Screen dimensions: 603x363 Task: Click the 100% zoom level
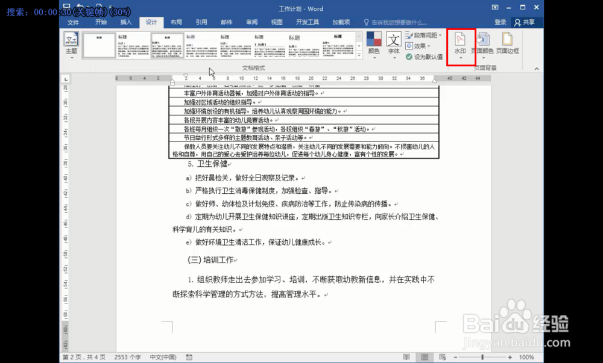pos(527,357)
